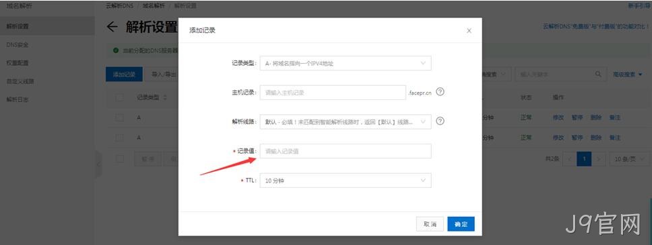This screenshot has width=652, height=245.
Task: Close the 添加记录 dialog with the X icon
Action: click(469, 31)
